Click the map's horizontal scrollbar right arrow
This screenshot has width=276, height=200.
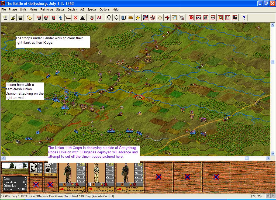[268, 158]
